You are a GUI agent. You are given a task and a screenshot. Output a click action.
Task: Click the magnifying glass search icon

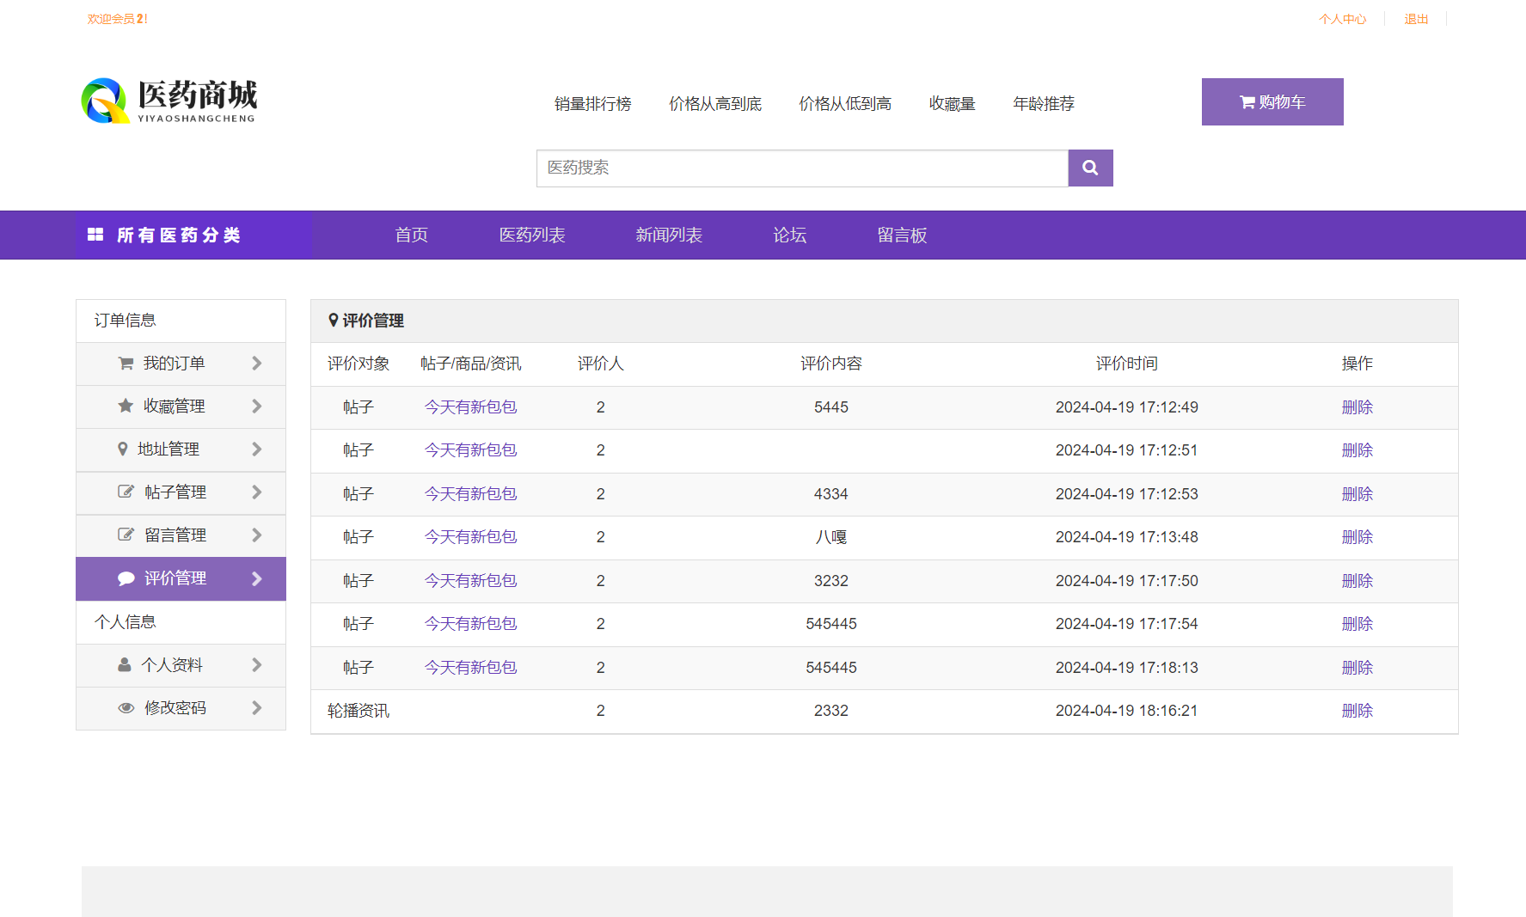(x=1090, y=168)
